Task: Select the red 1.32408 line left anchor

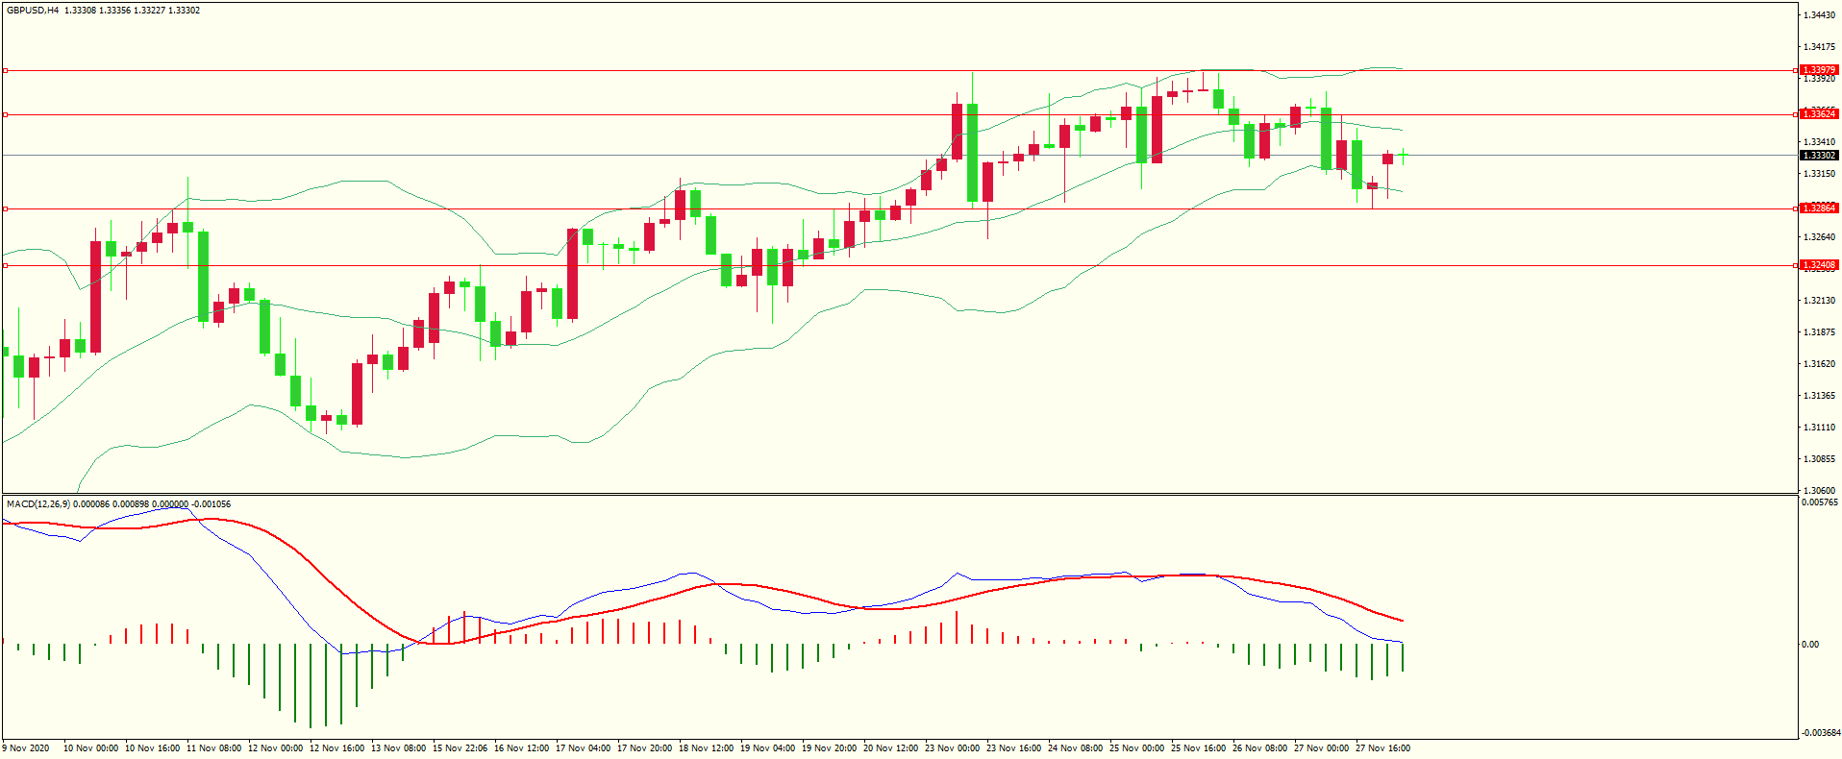Action: pyautogui.click(x=5, y=265)
